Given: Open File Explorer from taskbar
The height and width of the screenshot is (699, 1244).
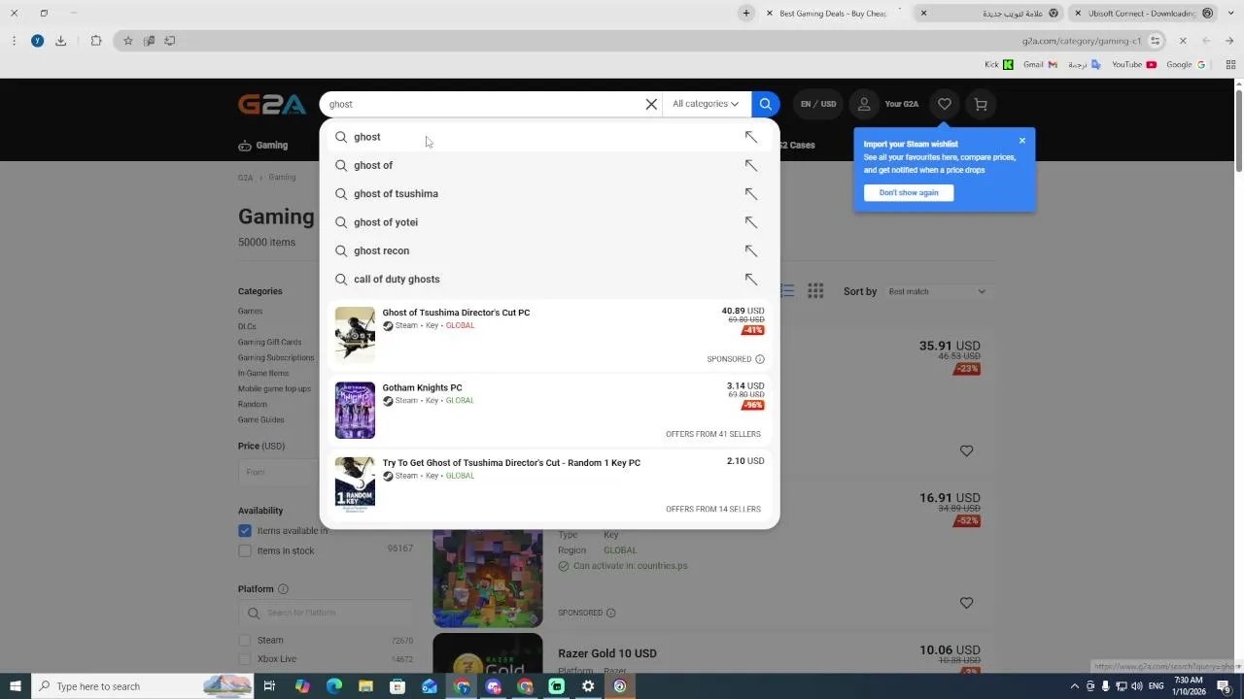Looking at the screenshot, I should click(x=365, y=686).
